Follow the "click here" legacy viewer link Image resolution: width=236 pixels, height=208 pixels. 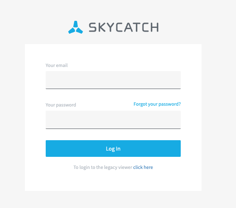143,167
